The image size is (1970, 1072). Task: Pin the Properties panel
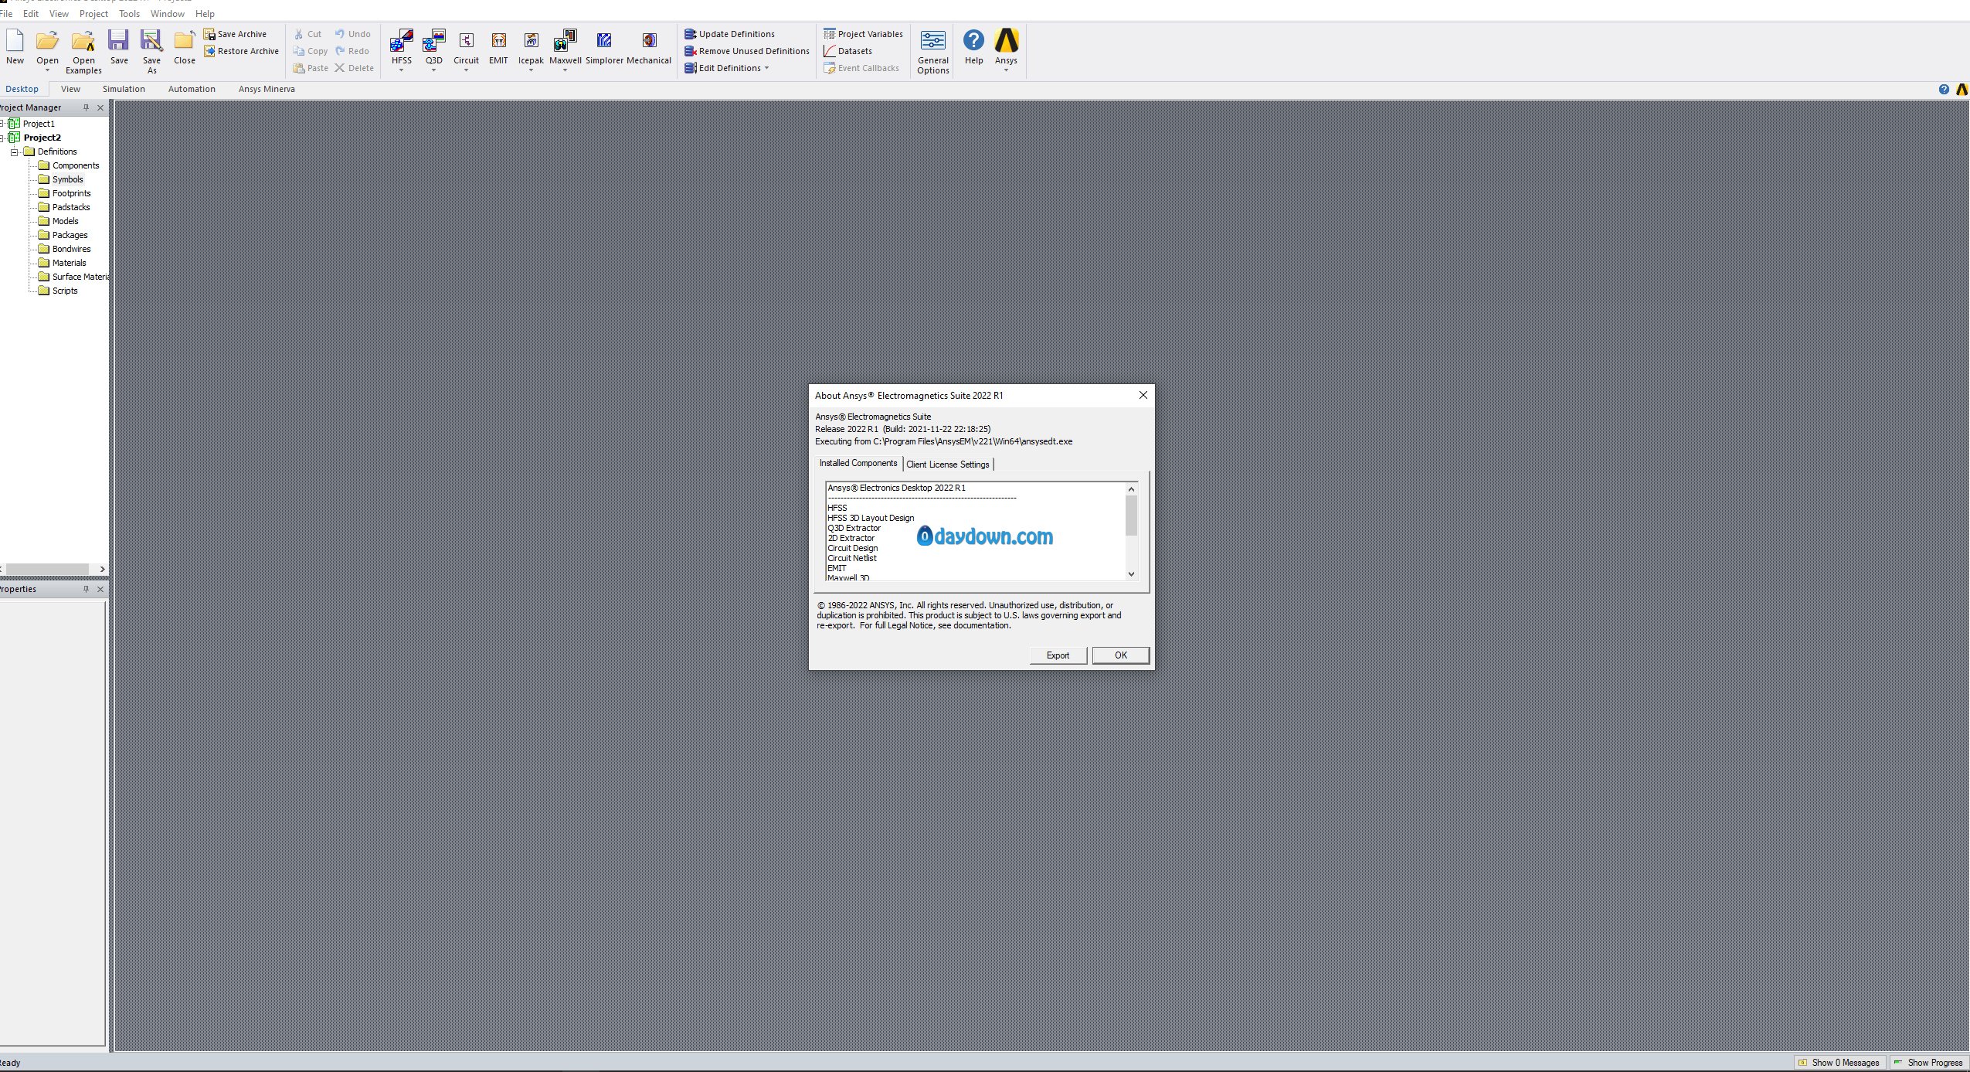pos(86,589)
